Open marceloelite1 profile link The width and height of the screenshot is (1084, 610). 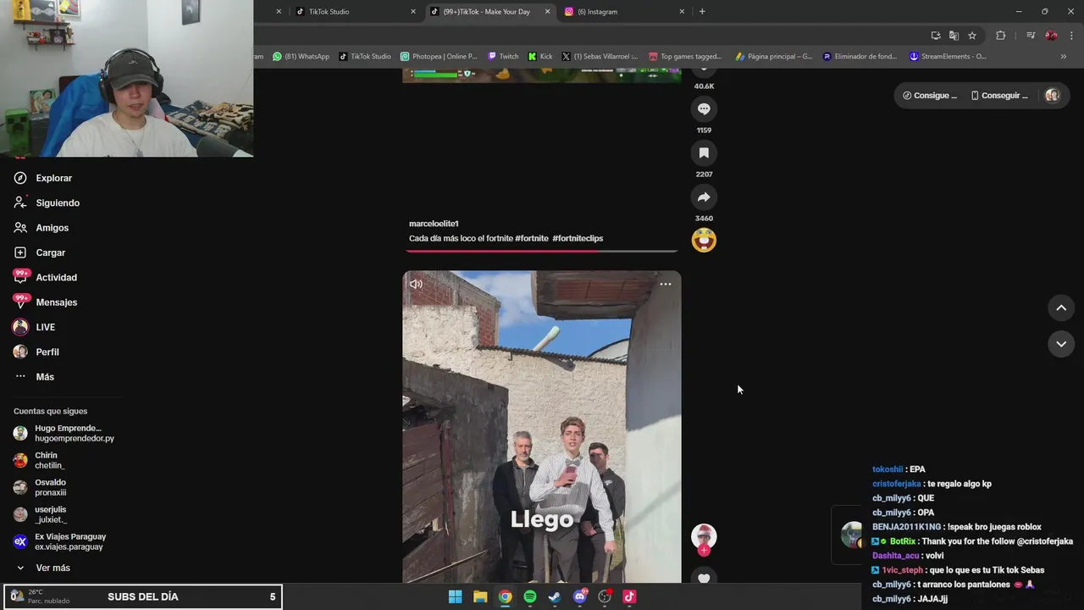point(434,224)
